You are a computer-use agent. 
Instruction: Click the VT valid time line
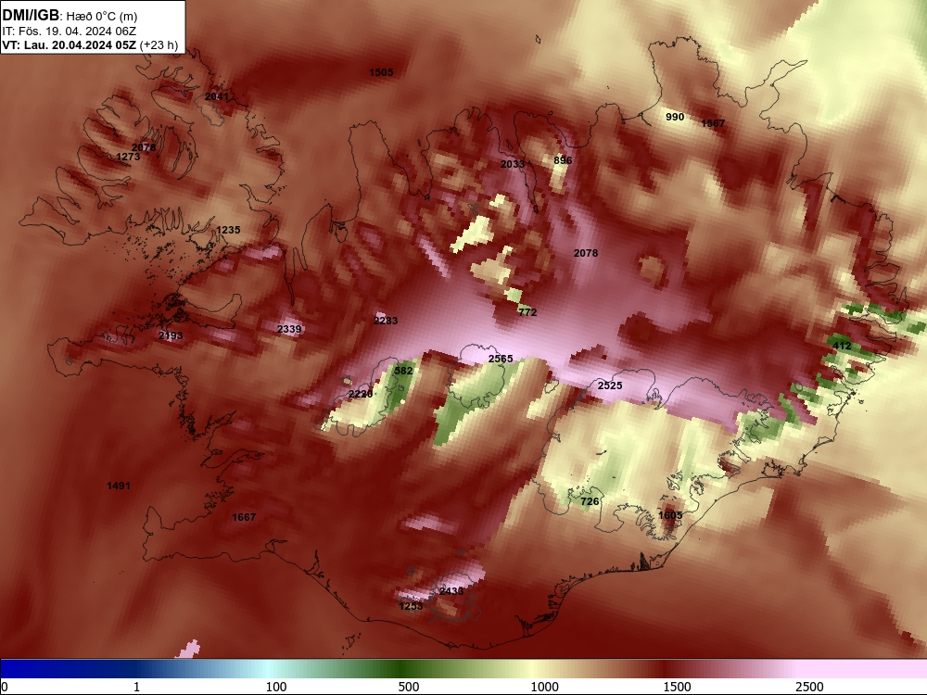90,45
